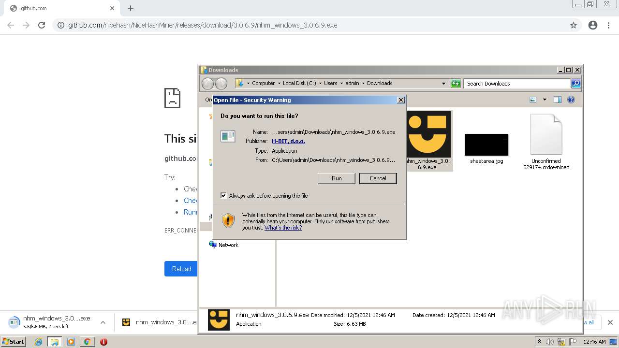Viewport: 619px width, 348px height.
Task: Select the Unconfirmed 529174.crdownload file
Action: click(546, 142)
